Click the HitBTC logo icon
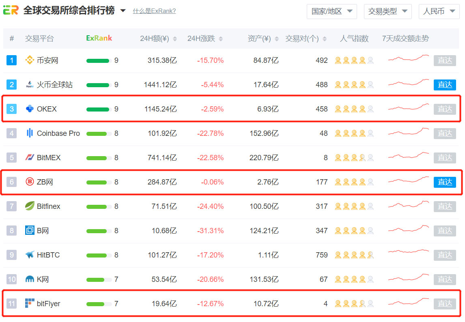Image resolution: width=465 pixels, height=322 pixels. click(x=30, y=255)
